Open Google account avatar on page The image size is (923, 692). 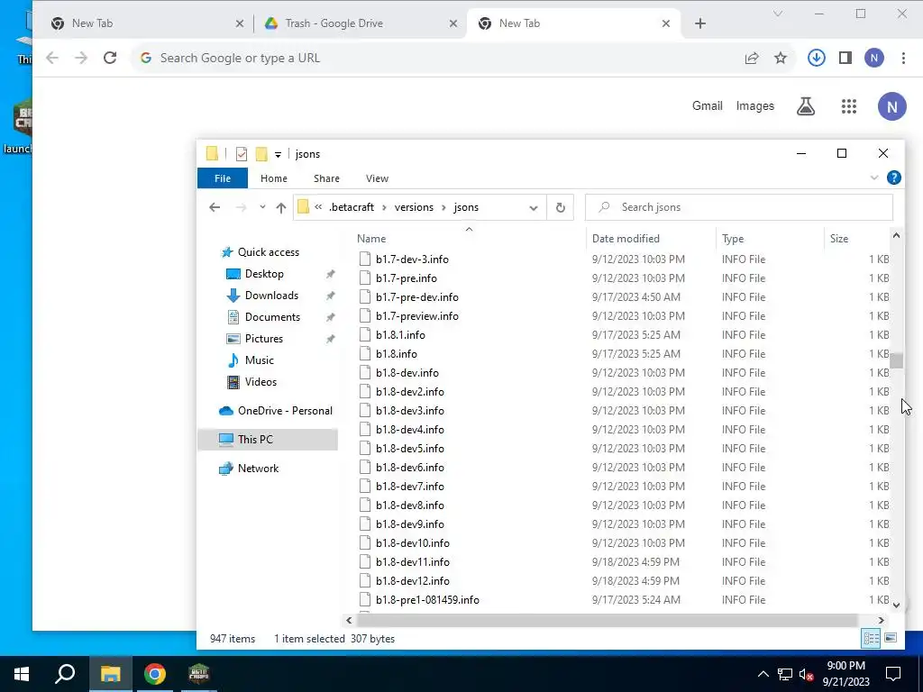(891, 106)
